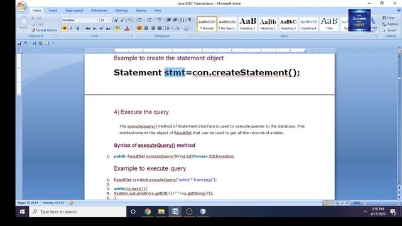Apply text highlight color
The image size is (402, 226).
pos(117,28)
